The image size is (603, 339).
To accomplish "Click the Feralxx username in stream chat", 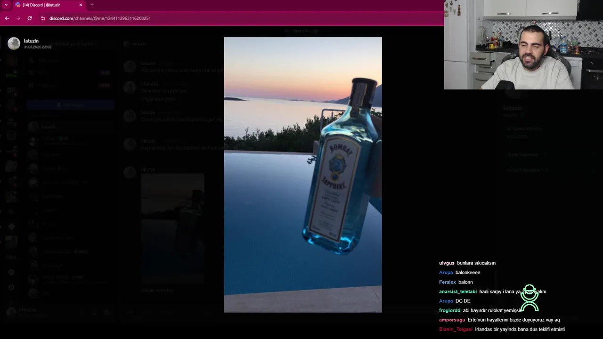I will tap(448, 282).
